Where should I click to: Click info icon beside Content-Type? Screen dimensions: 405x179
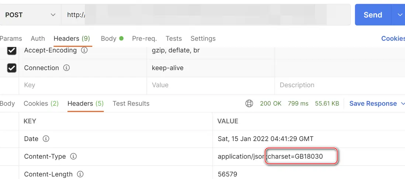pos(73,156)
